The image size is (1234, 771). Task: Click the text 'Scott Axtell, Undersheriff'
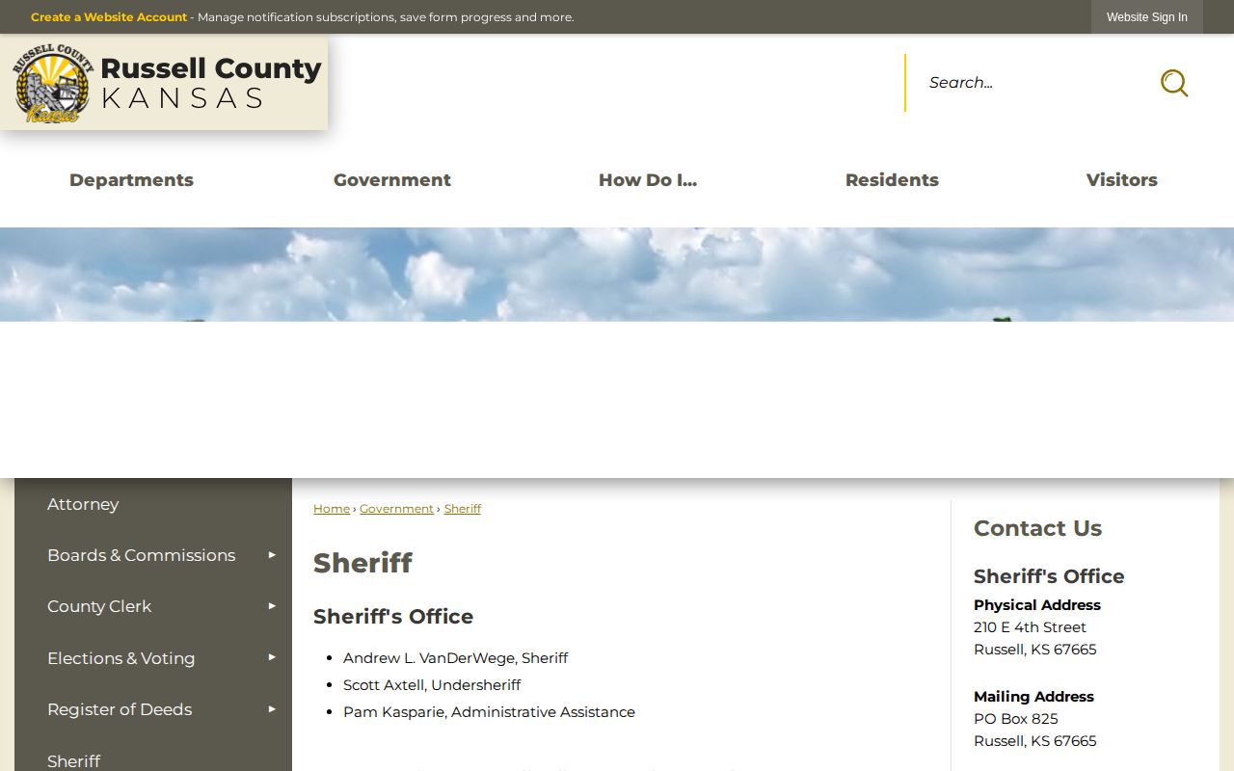click(432, 685)
